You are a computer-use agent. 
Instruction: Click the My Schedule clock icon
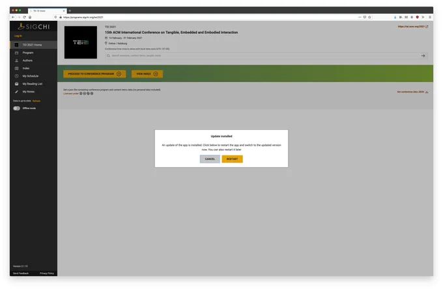pos(16,76)
